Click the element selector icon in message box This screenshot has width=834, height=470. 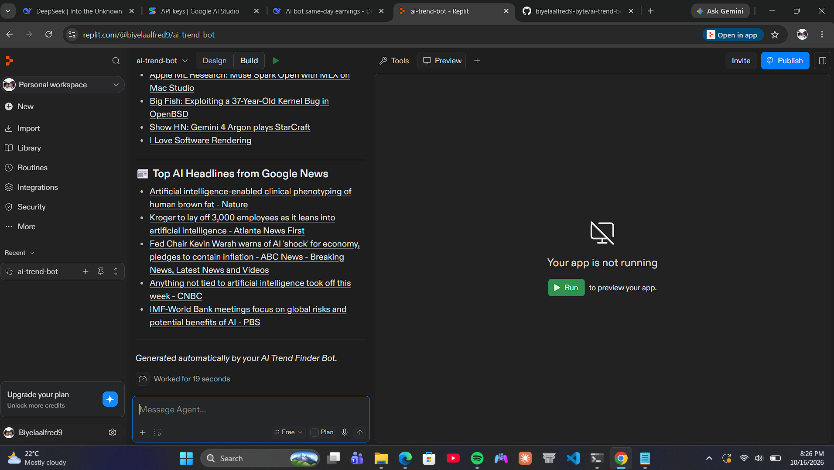point(158,432)
